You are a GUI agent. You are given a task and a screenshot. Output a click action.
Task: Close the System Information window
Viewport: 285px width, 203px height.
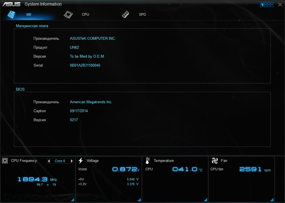280,4
